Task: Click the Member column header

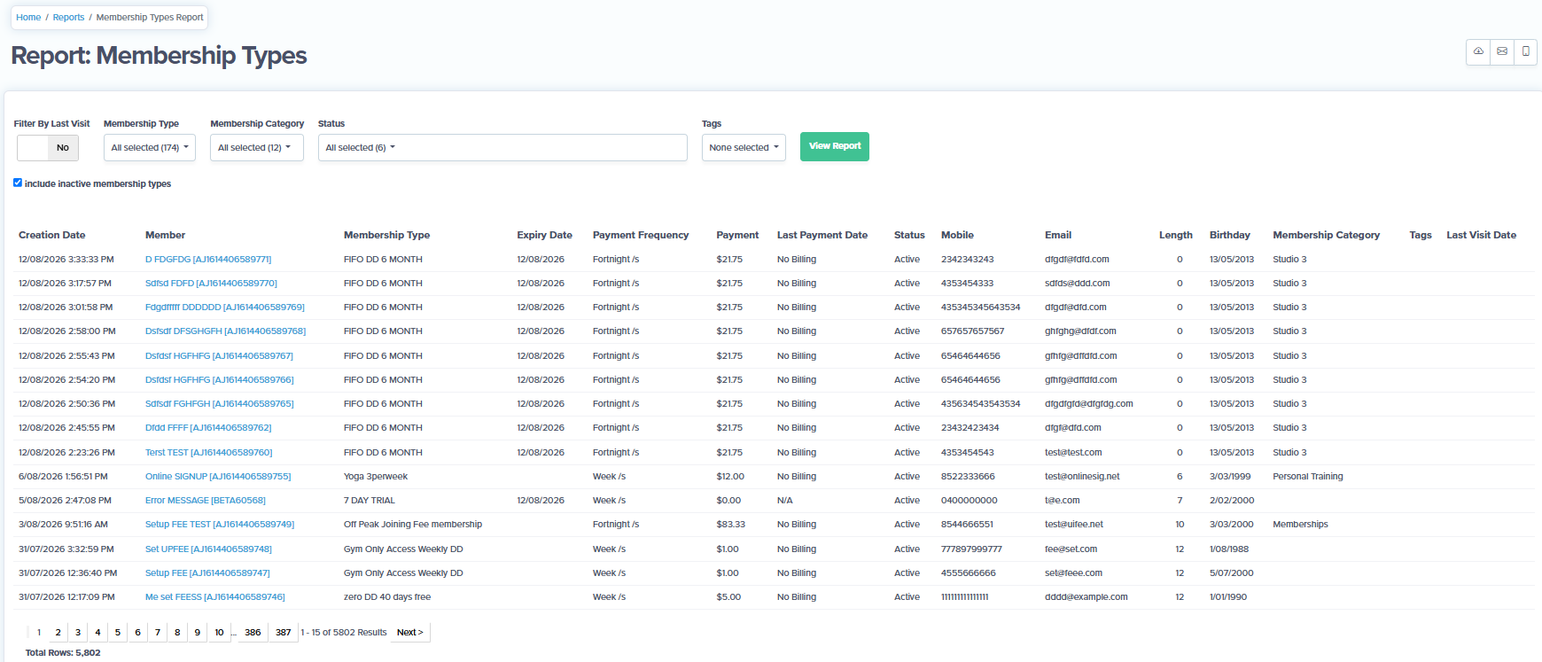Action: click(x=165, y=235)
